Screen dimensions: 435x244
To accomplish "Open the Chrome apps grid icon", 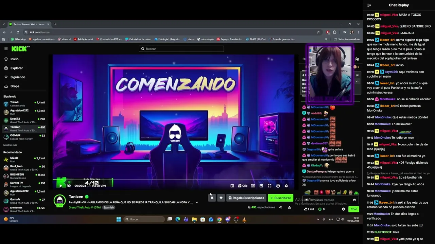I will click(4, 39).
